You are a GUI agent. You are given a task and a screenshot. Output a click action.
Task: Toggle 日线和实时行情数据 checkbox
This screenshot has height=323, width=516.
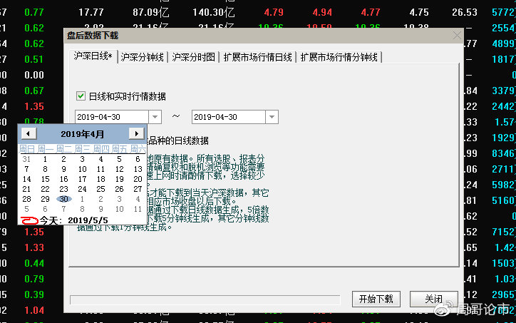pyautogui.click(x=81, y=96)
